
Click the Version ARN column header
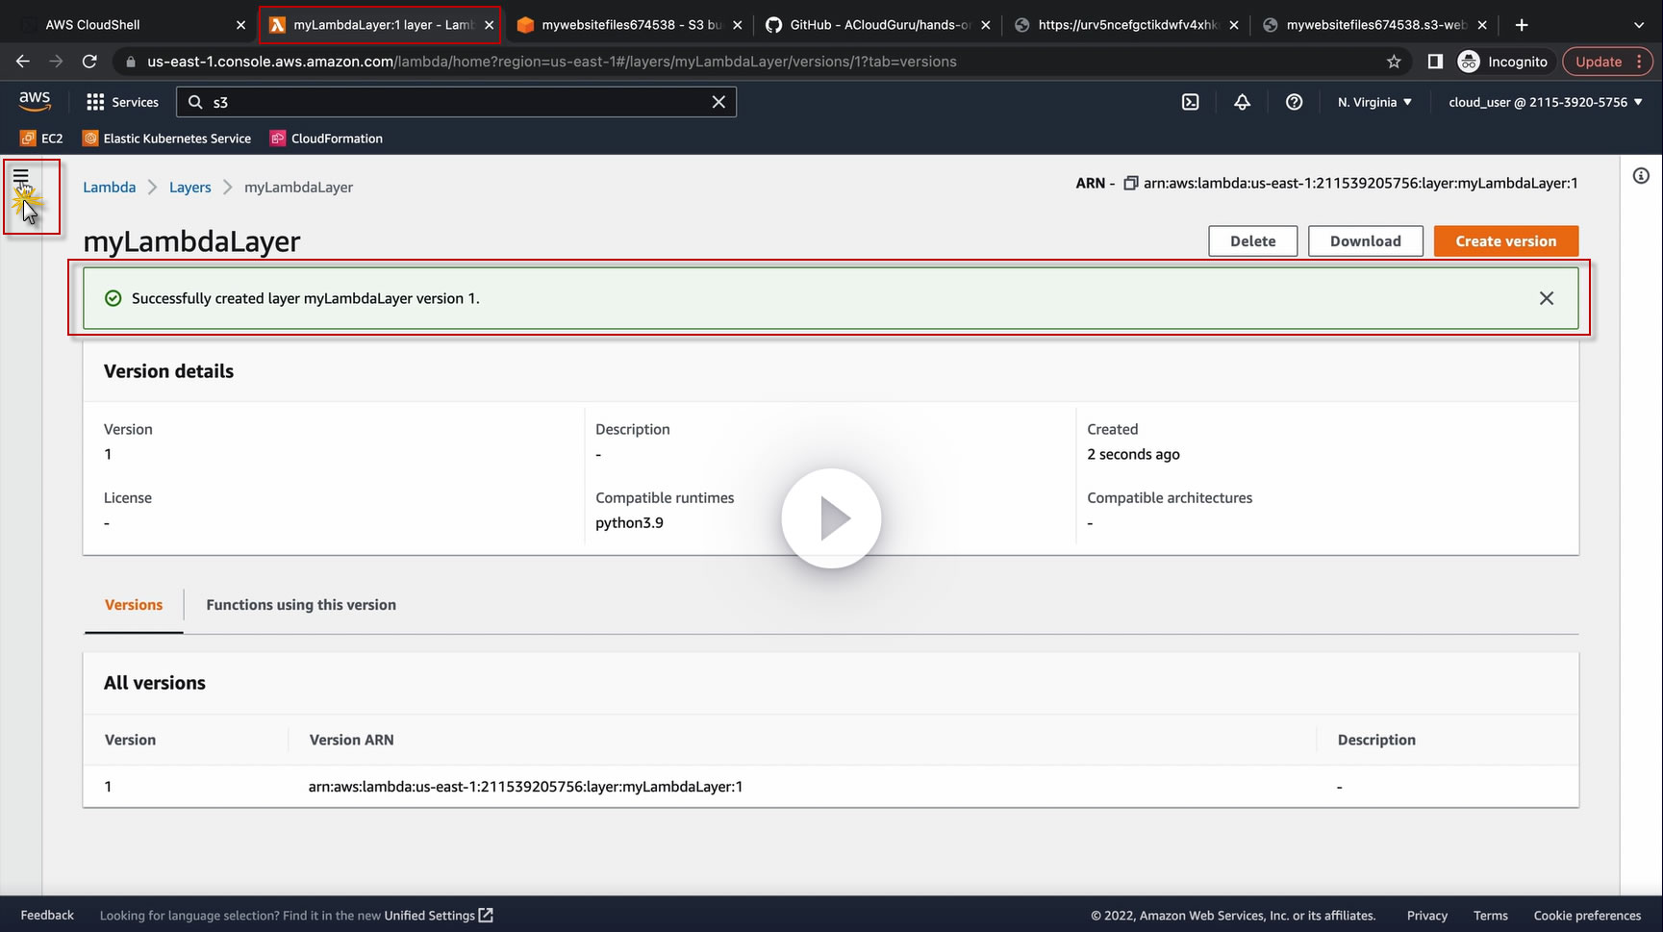[351, 740]
